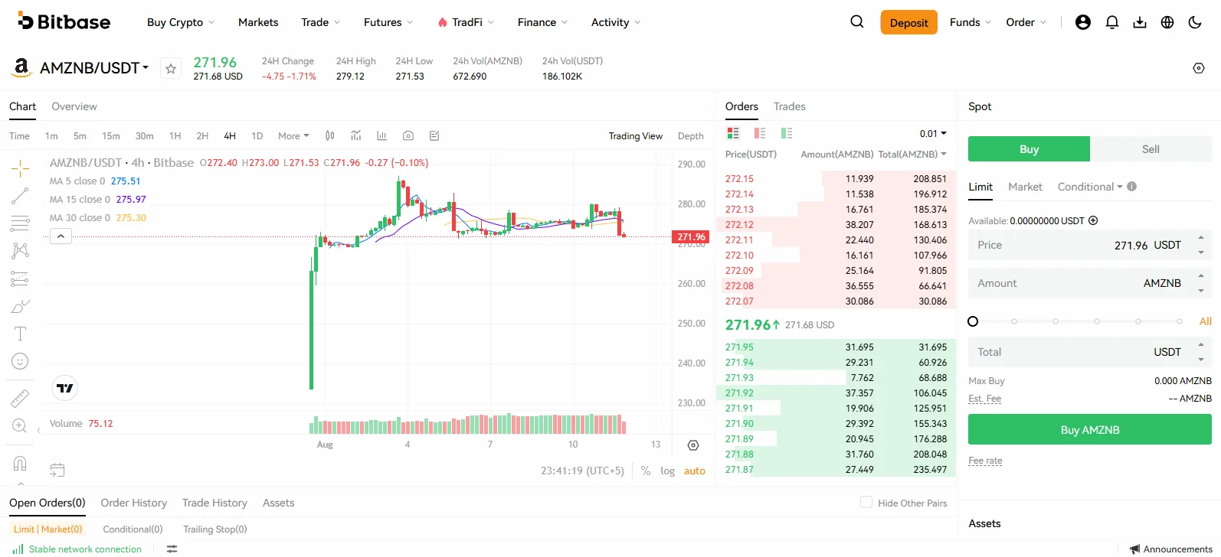Select the Market order tab
Screen dimensions: 1221x557
(x=1025, y=187)
